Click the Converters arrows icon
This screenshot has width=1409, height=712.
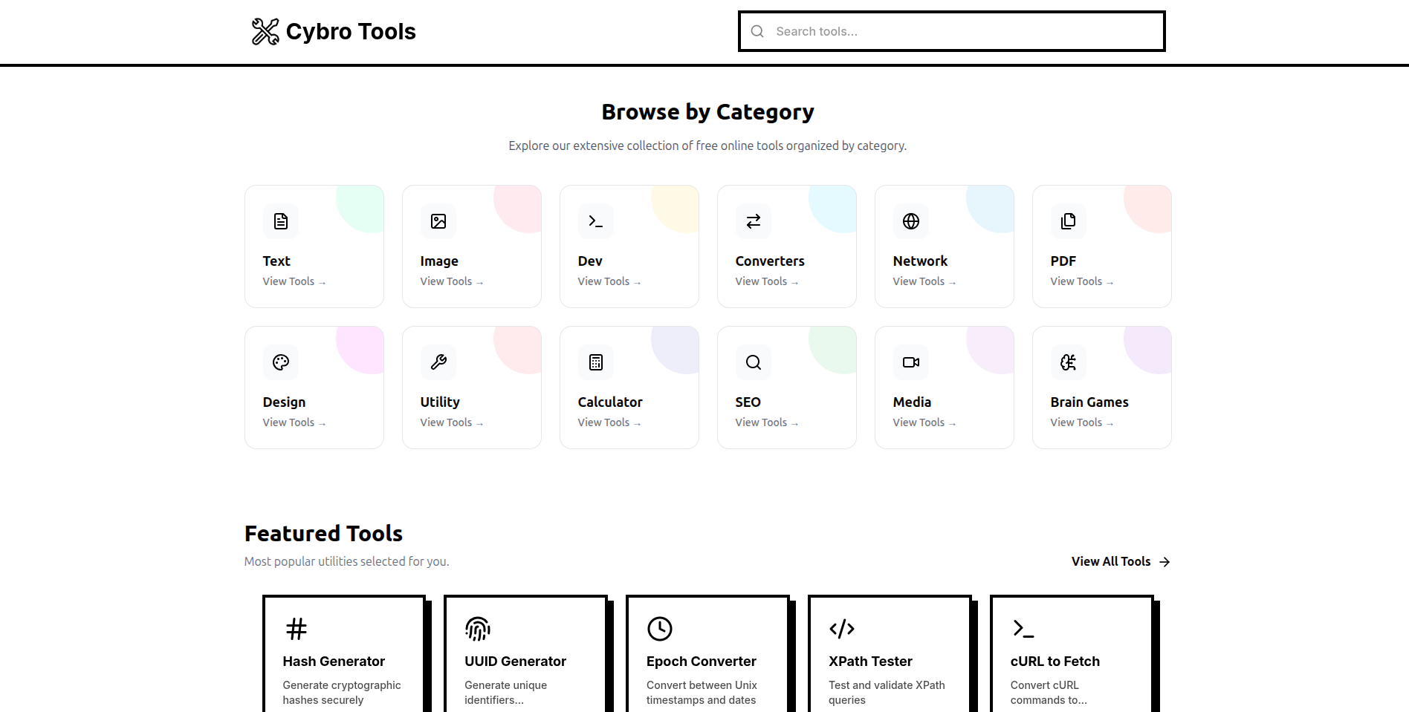(x=753, y=221)
